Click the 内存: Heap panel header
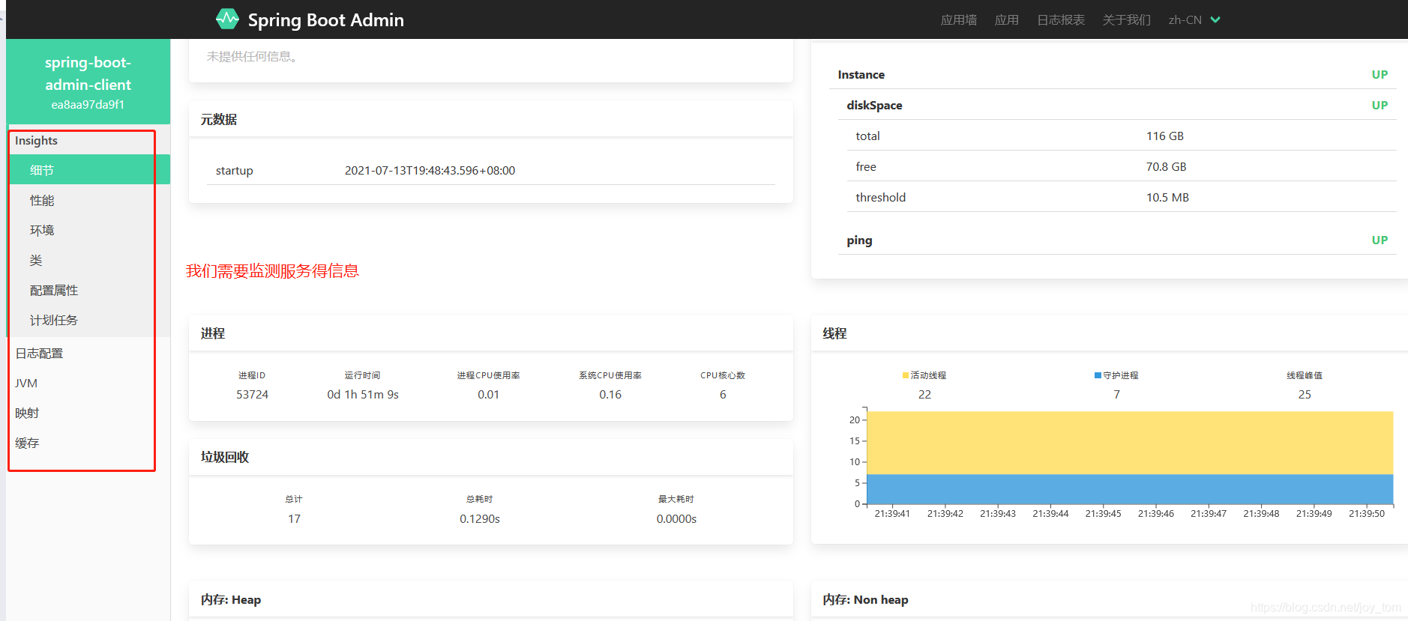The height and width of the screenshot is (621, 1408). coord(491,599)
